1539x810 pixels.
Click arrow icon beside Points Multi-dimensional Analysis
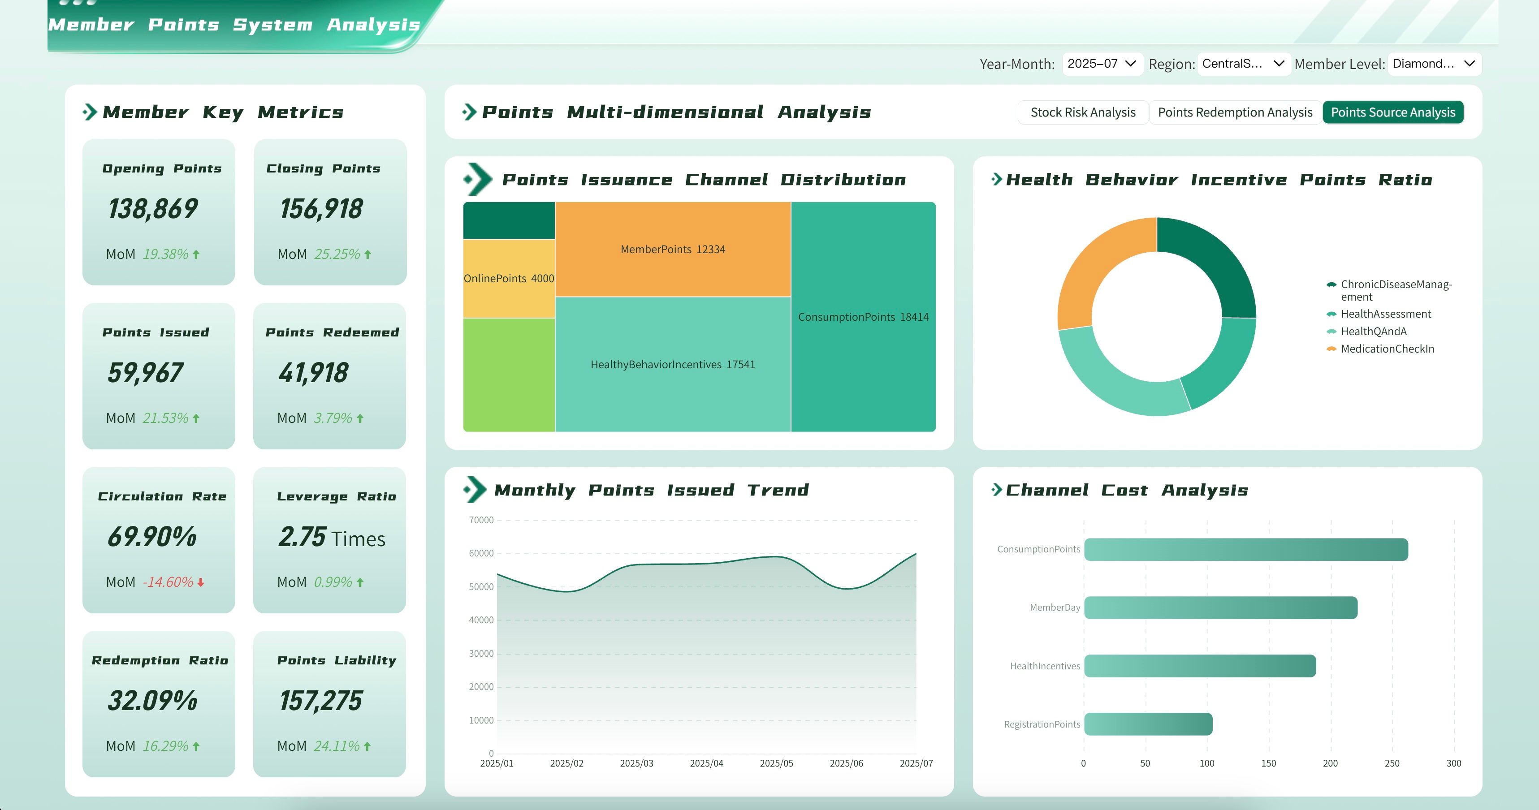click(470, 112)
